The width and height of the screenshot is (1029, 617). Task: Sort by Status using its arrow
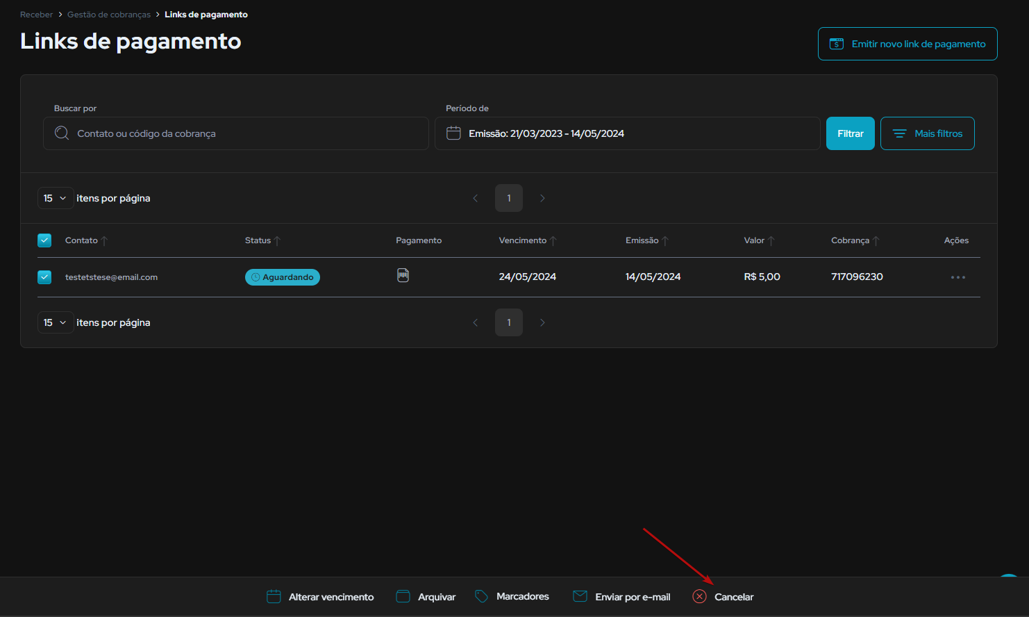(277, 240)
